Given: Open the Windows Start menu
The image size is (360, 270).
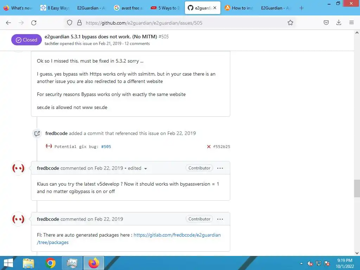Looking at the screenshot, I should [8, 263].
